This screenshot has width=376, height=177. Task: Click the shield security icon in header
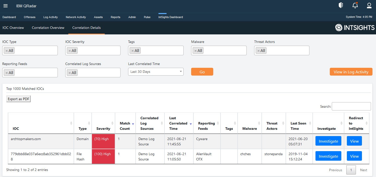pyautogui.click(x=341, y=6)
